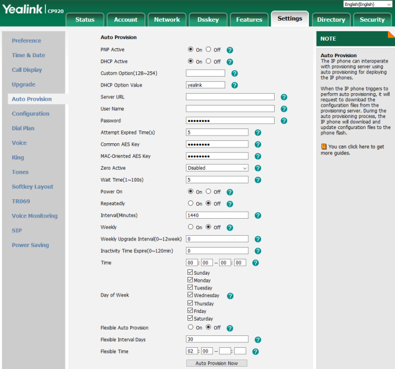Open Zero Active help tooltip icon
This screenshot has width=395, height=369.
pyautogui.click(x=258, y=168)
